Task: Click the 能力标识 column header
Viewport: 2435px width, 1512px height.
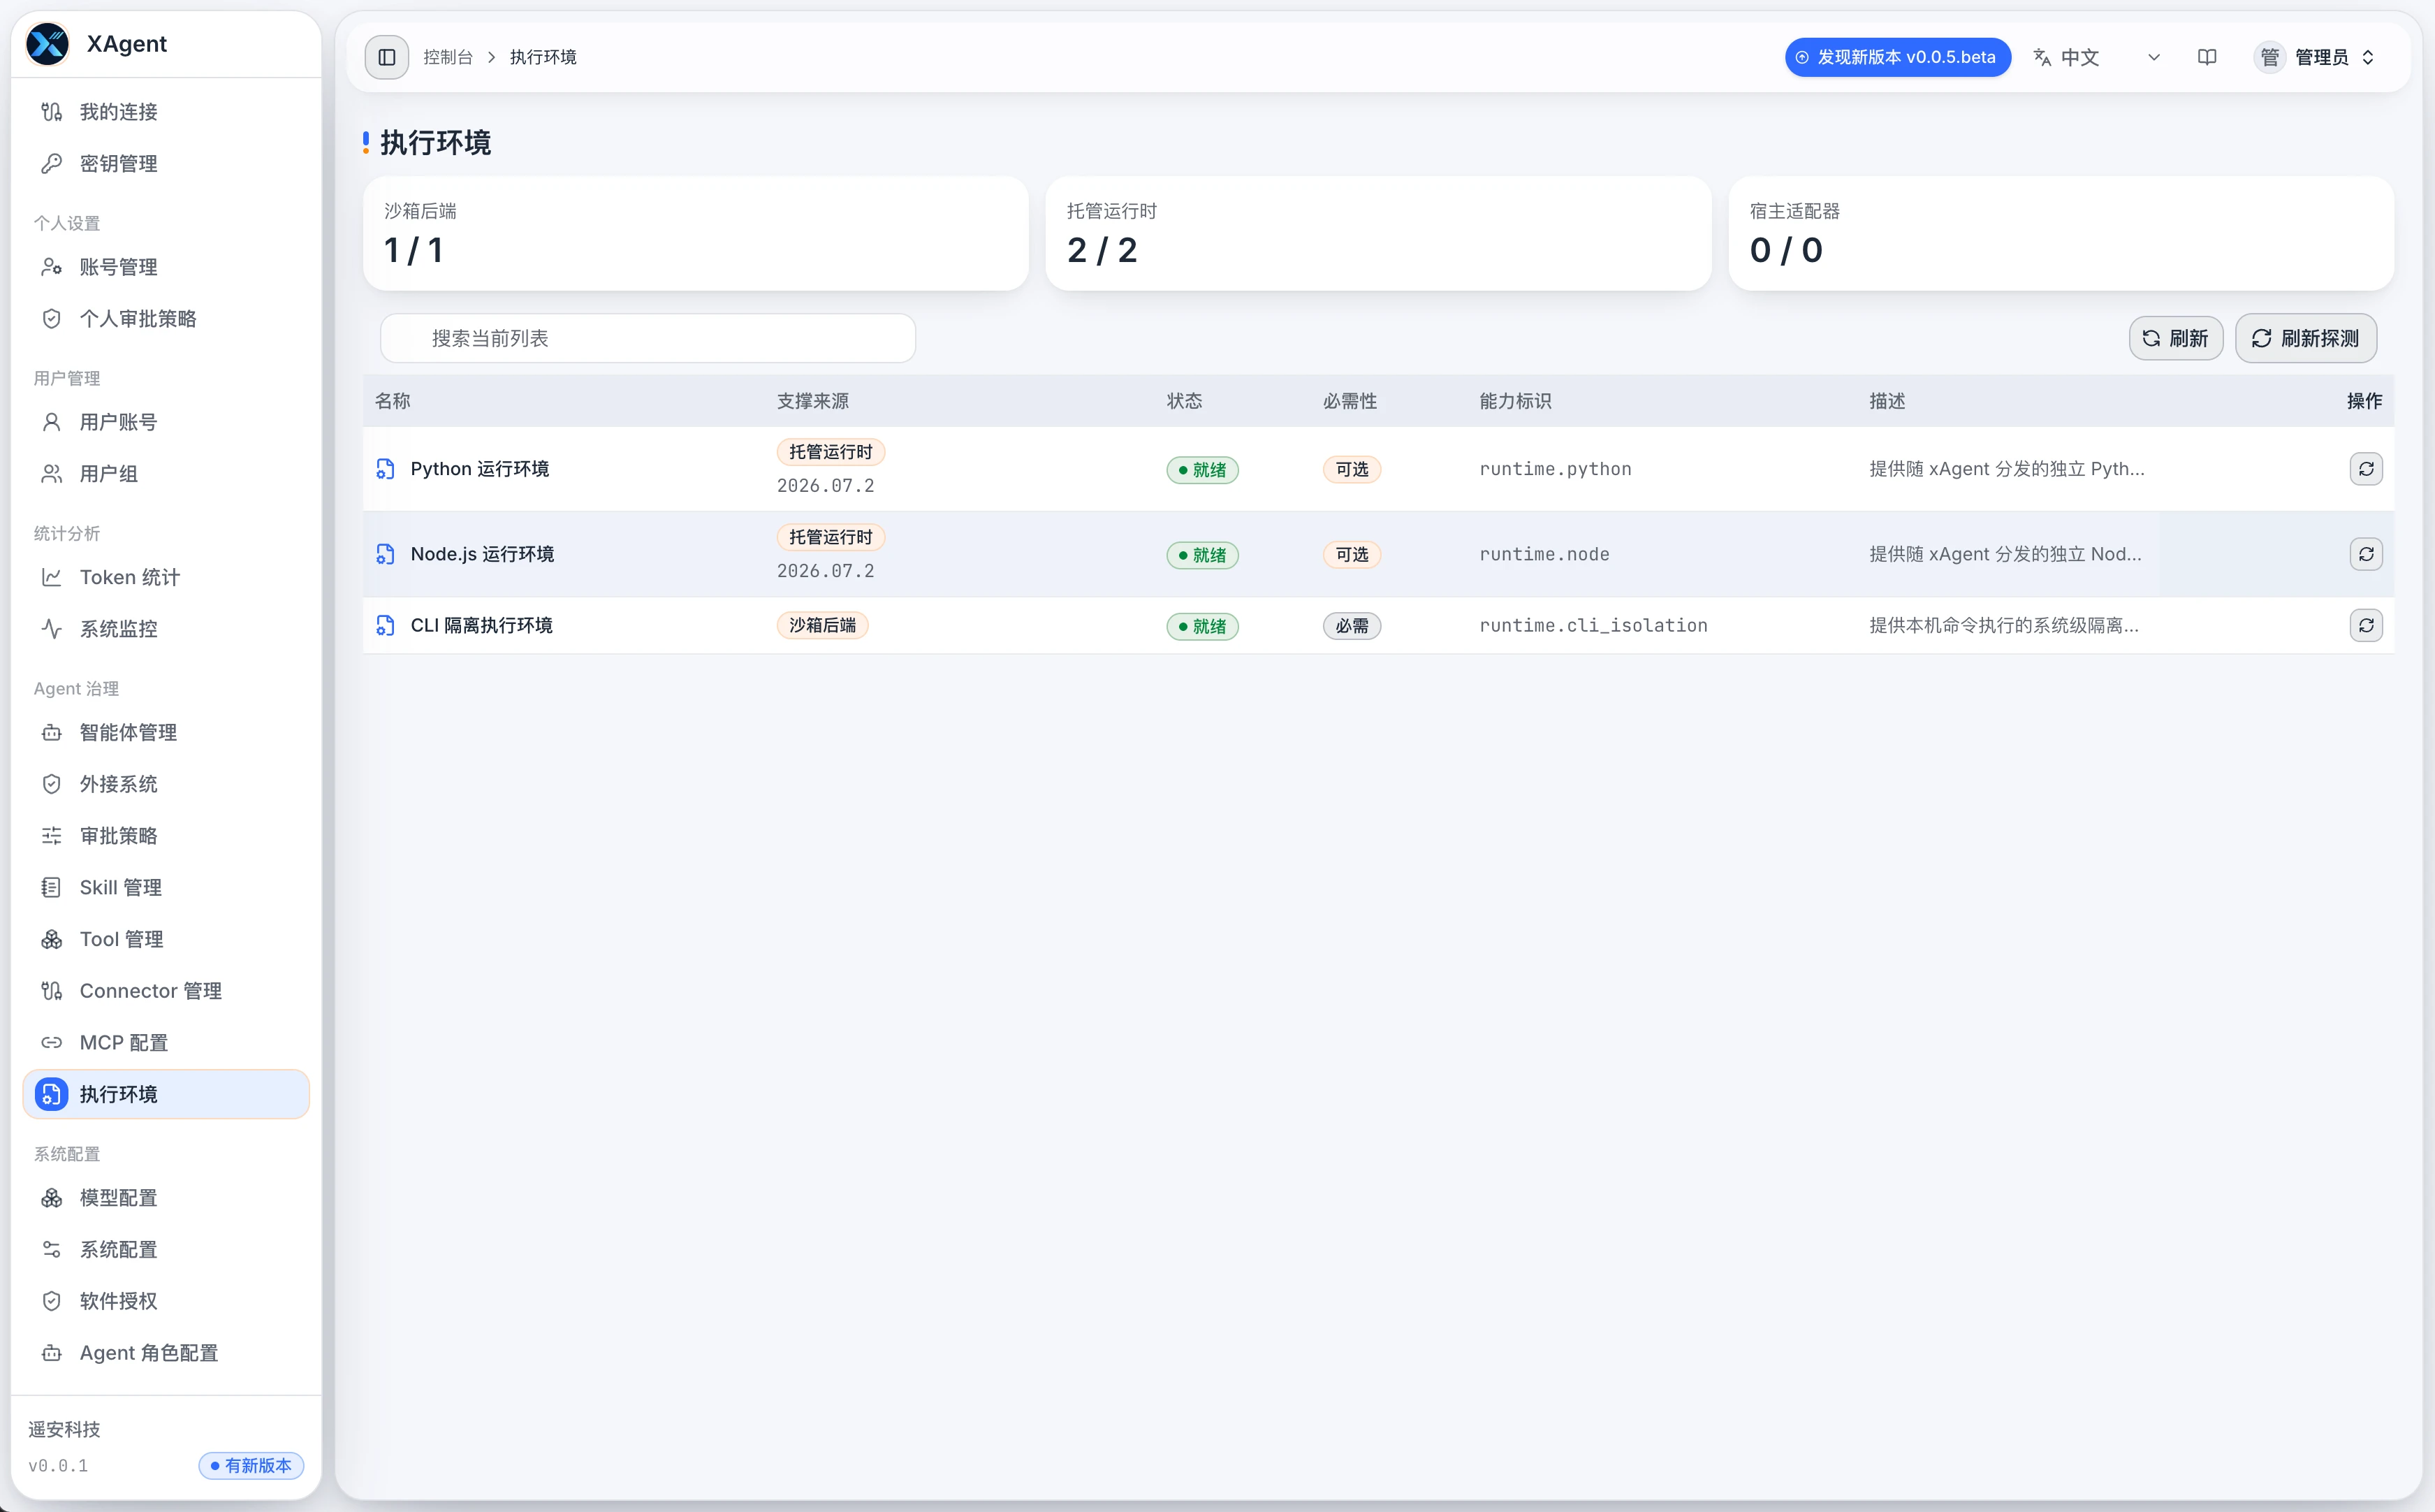Action: tap(1515, 401)
